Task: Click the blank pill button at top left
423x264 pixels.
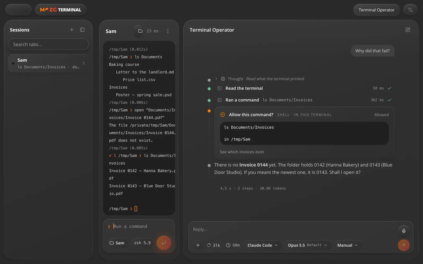Action: point(19,10)
